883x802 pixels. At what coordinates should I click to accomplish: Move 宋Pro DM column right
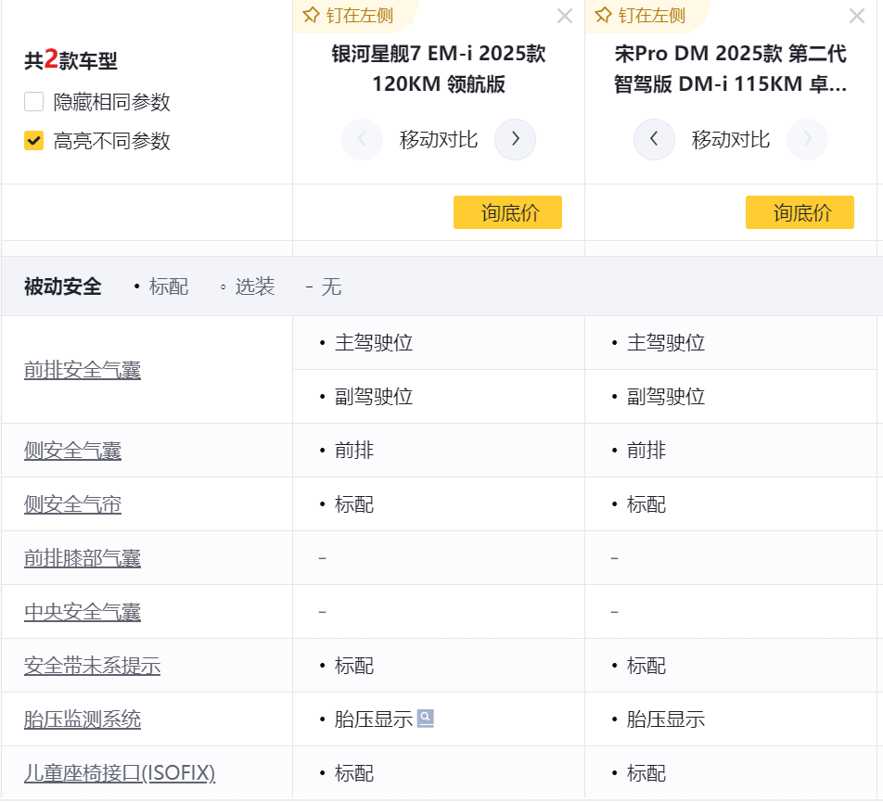coord(807,139)
